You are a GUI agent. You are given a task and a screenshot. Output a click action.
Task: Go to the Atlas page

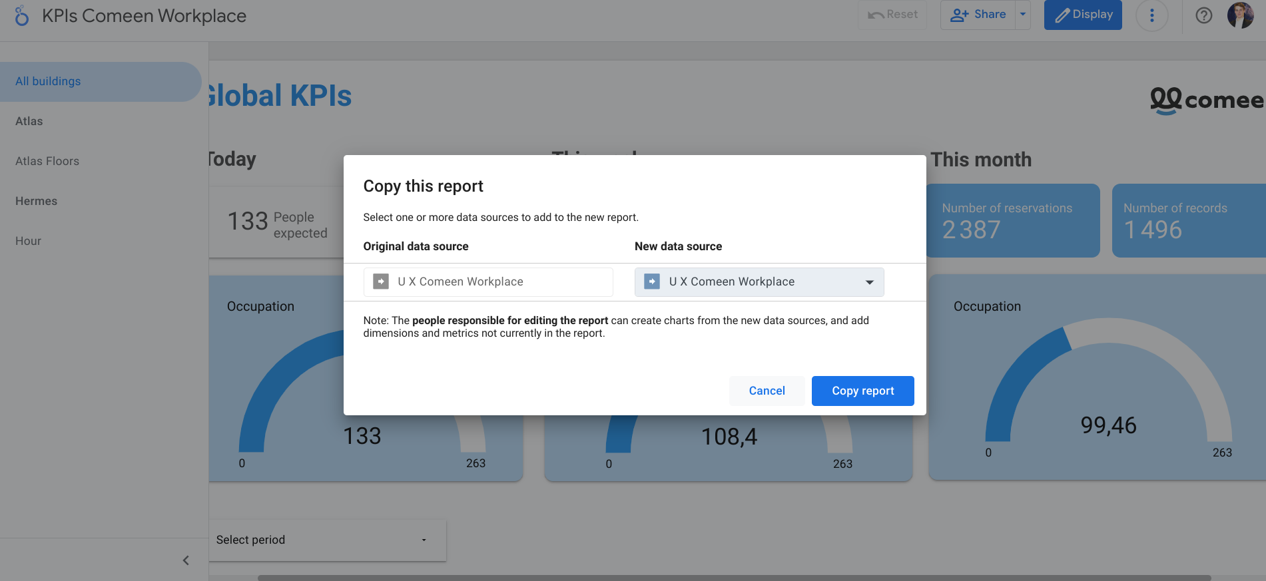29,121
